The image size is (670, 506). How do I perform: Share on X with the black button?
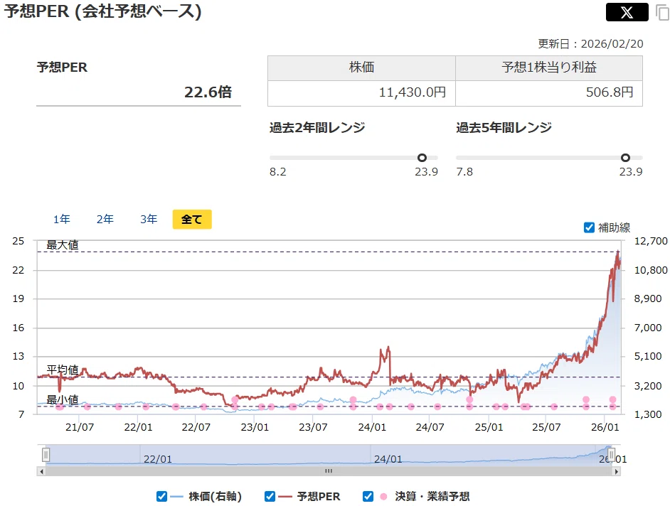(x=627, y=12)
